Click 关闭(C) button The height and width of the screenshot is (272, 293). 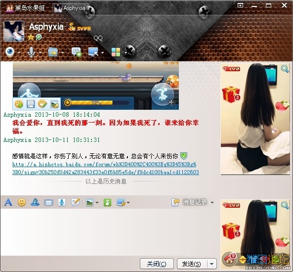point(157,264)
